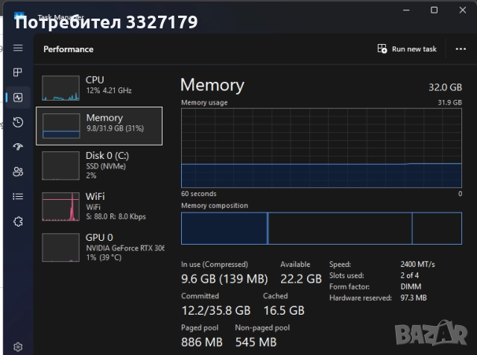The height and width of the screenshot is (355, 477).
Task: Select the Disk 0 (C:) item
Action: pyautogui.click(x=99, y=166)
